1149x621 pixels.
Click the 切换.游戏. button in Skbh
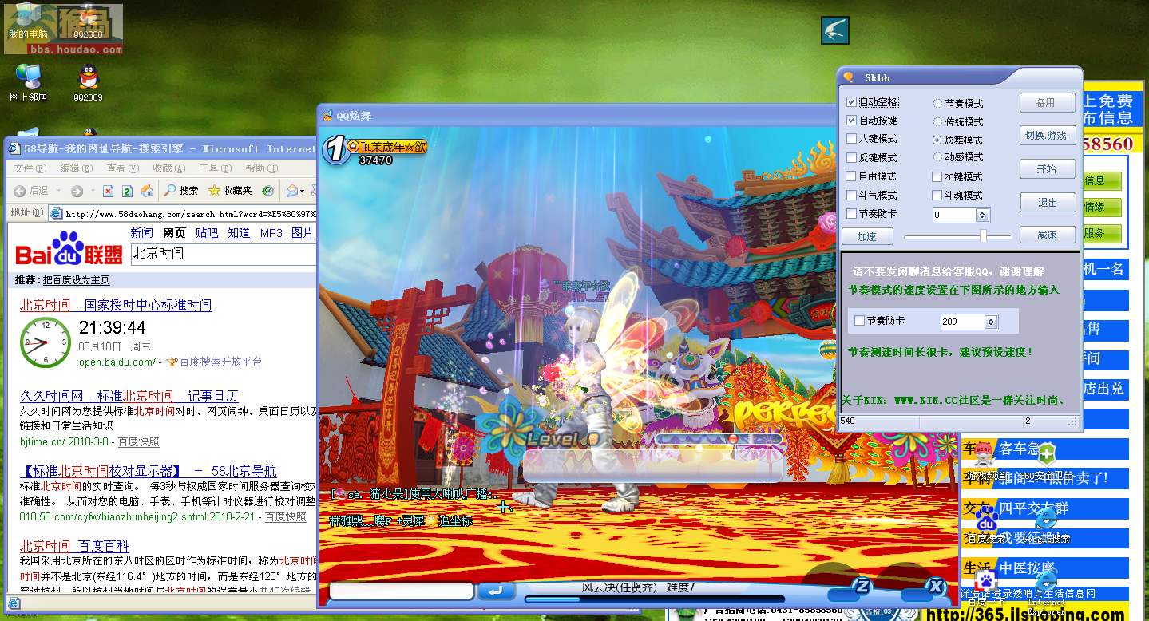coord(1047,136)
